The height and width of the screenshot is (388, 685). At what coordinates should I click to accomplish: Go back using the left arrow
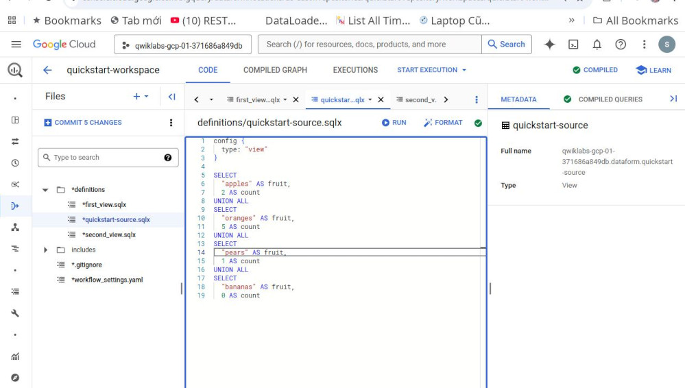[47, 70]
